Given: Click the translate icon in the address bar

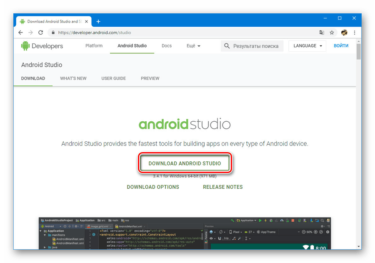Looking at the screenshot, I should click(x=322, y=32).
